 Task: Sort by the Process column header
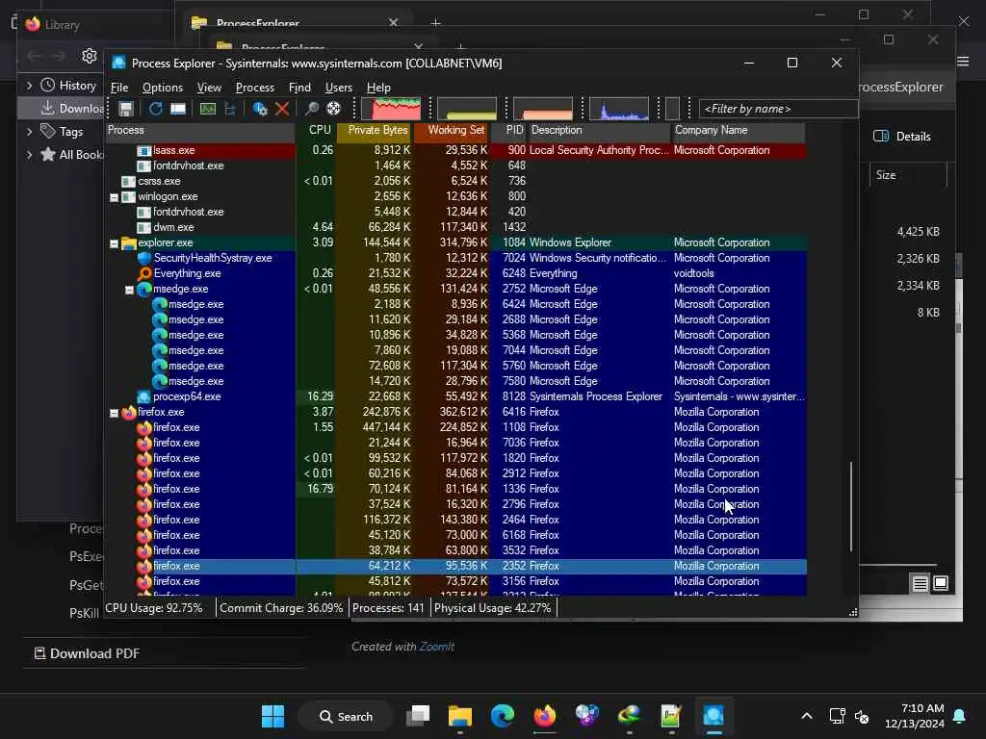(x=200, y=130)
